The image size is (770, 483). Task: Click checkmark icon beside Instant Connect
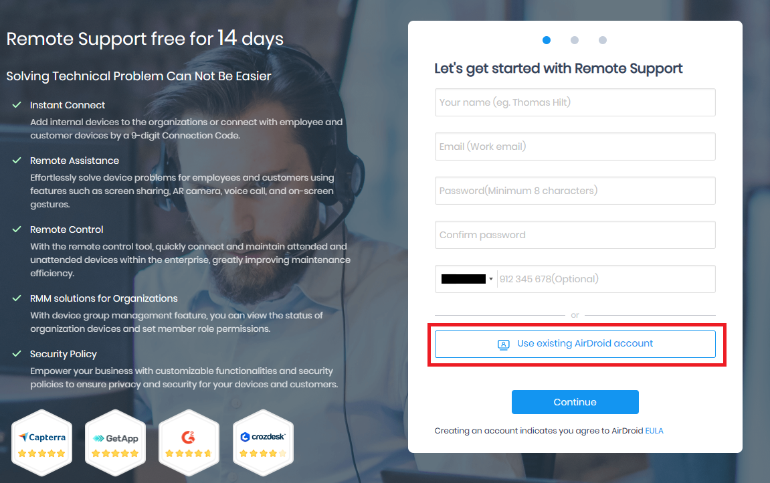[17, 104]
